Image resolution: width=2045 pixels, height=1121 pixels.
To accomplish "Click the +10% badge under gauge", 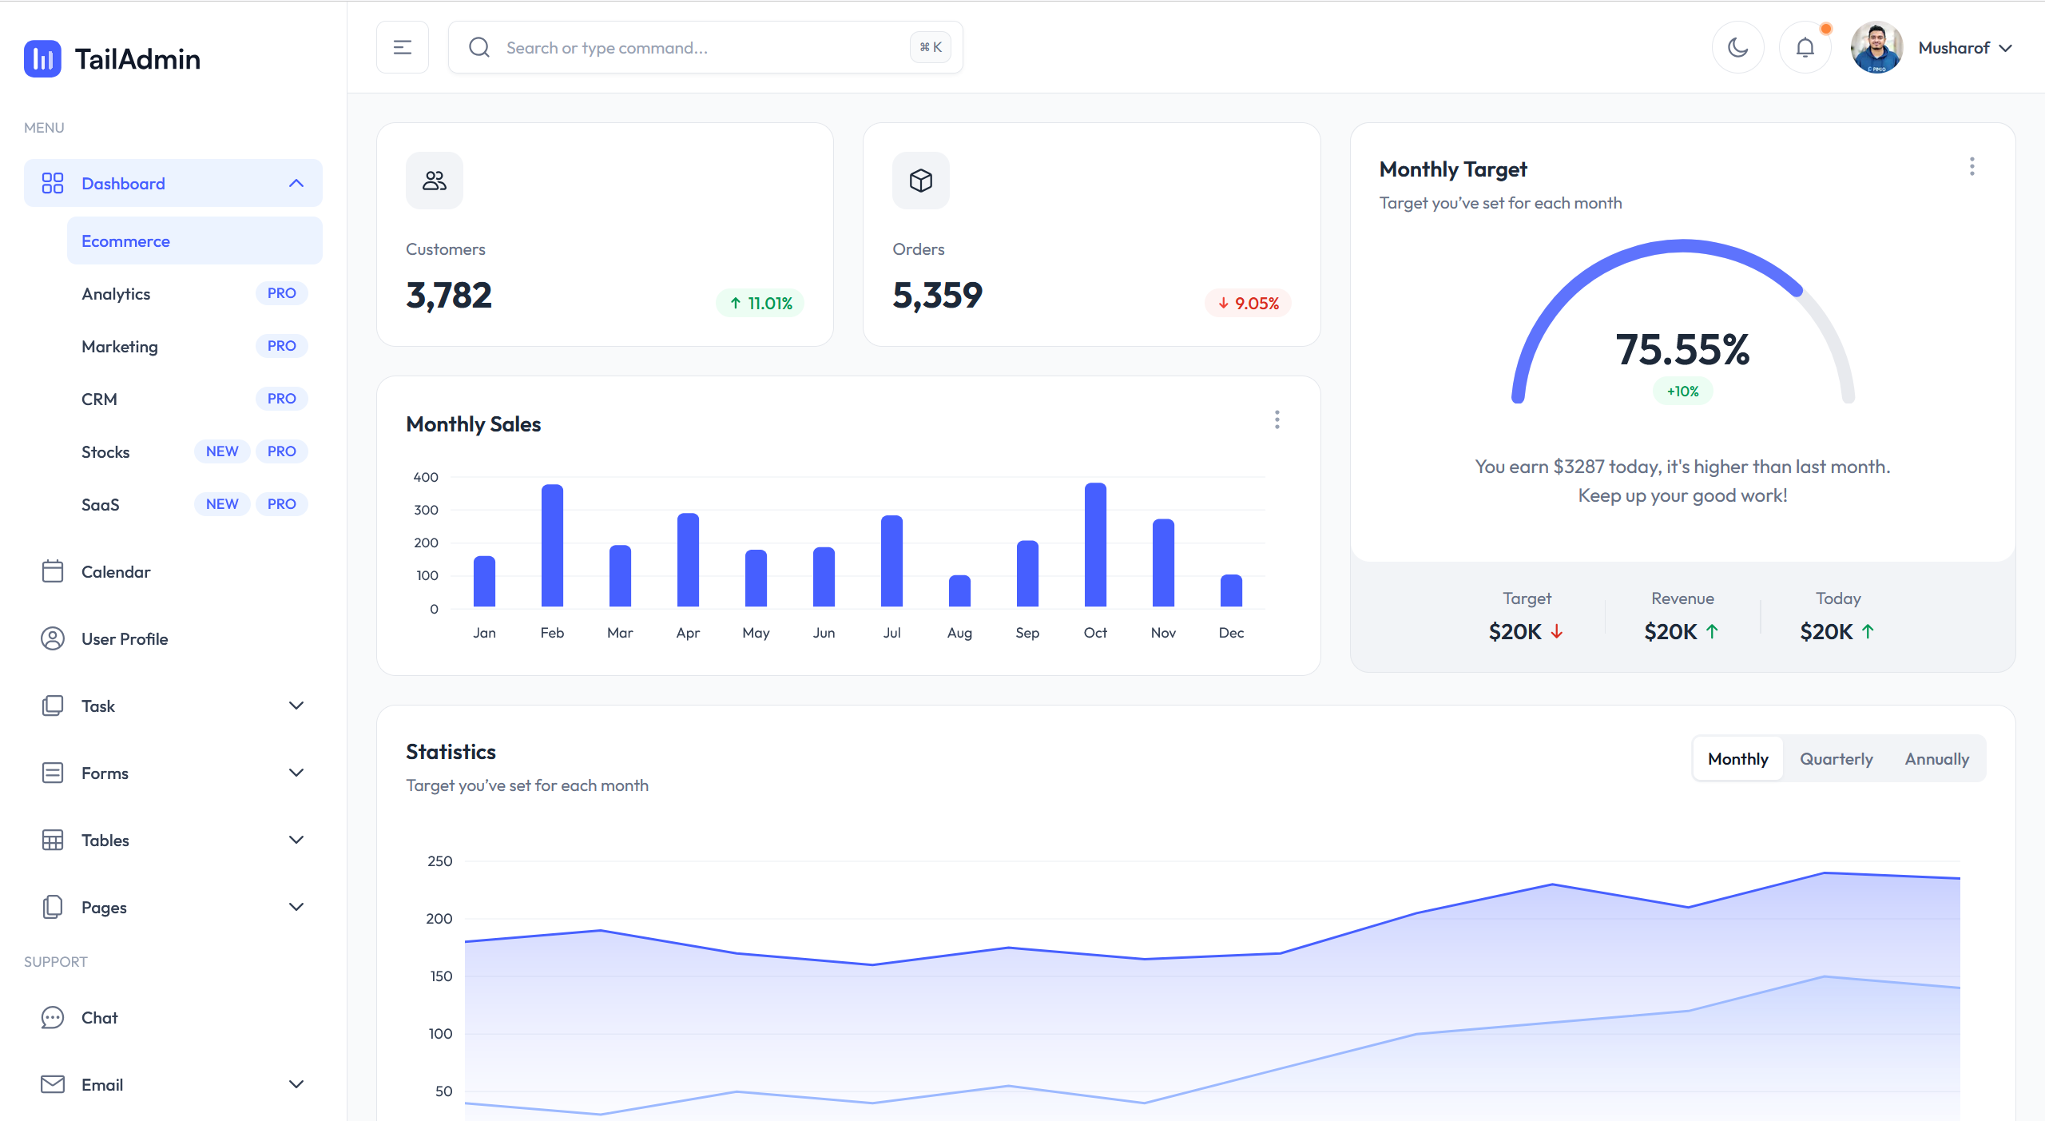I will [x=1683, y=391].
